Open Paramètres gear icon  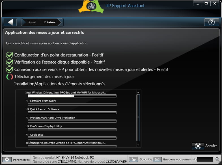pyautogui.click(x=7, y=159)
